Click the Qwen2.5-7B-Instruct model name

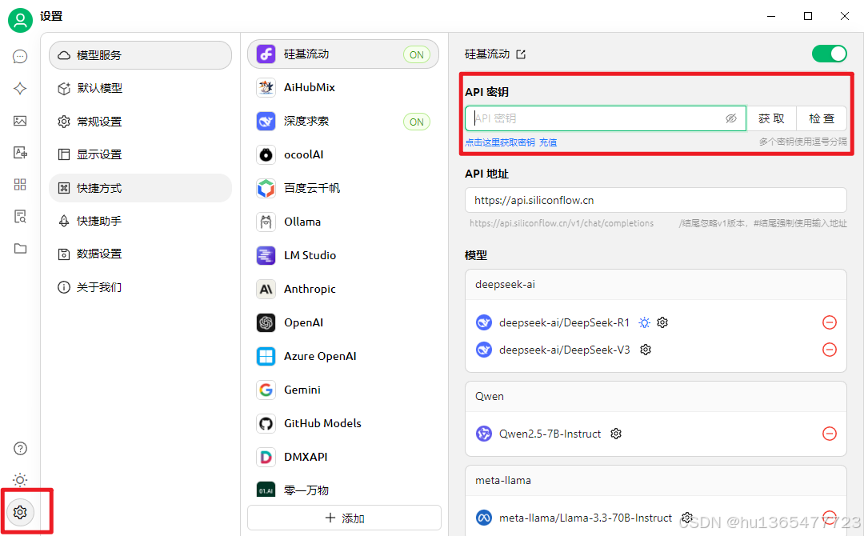[550, 434]
